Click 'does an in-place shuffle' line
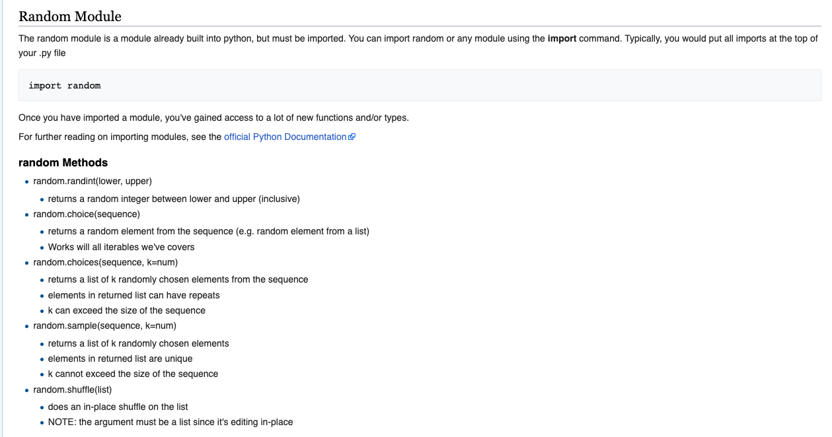 (x=118, y=407)
